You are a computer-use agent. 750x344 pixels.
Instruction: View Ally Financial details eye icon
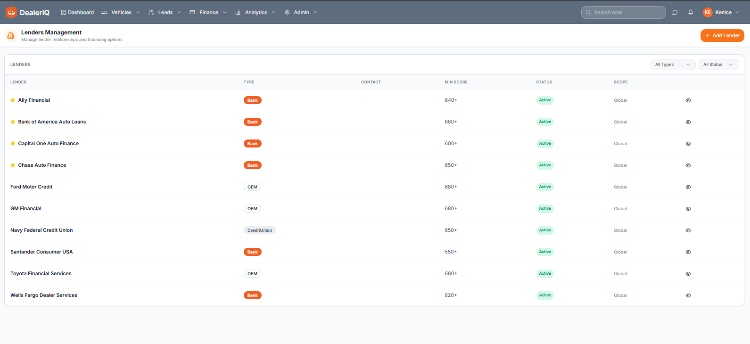(688, 100)
